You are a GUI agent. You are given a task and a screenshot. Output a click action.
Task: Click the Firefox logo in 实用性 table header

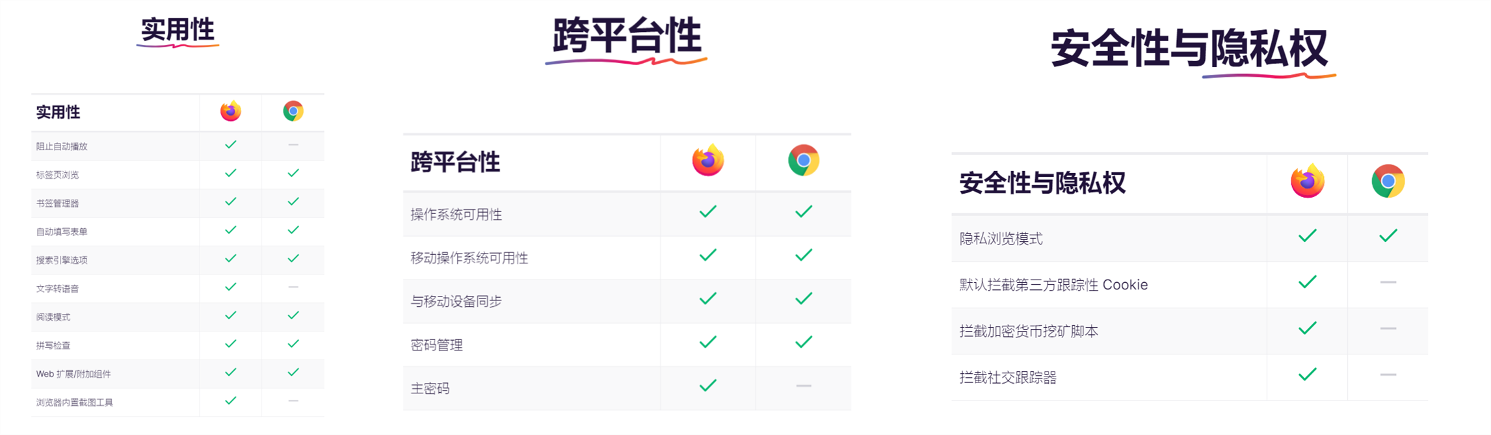[230, 111]
